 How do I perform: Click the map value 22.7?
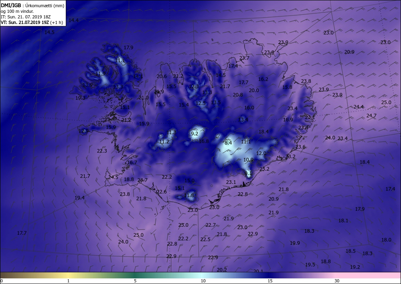211,225
